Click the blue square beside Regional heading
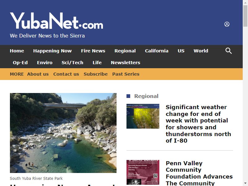The width and height of the screenshot is (248, 186). (x=128, y=96)
